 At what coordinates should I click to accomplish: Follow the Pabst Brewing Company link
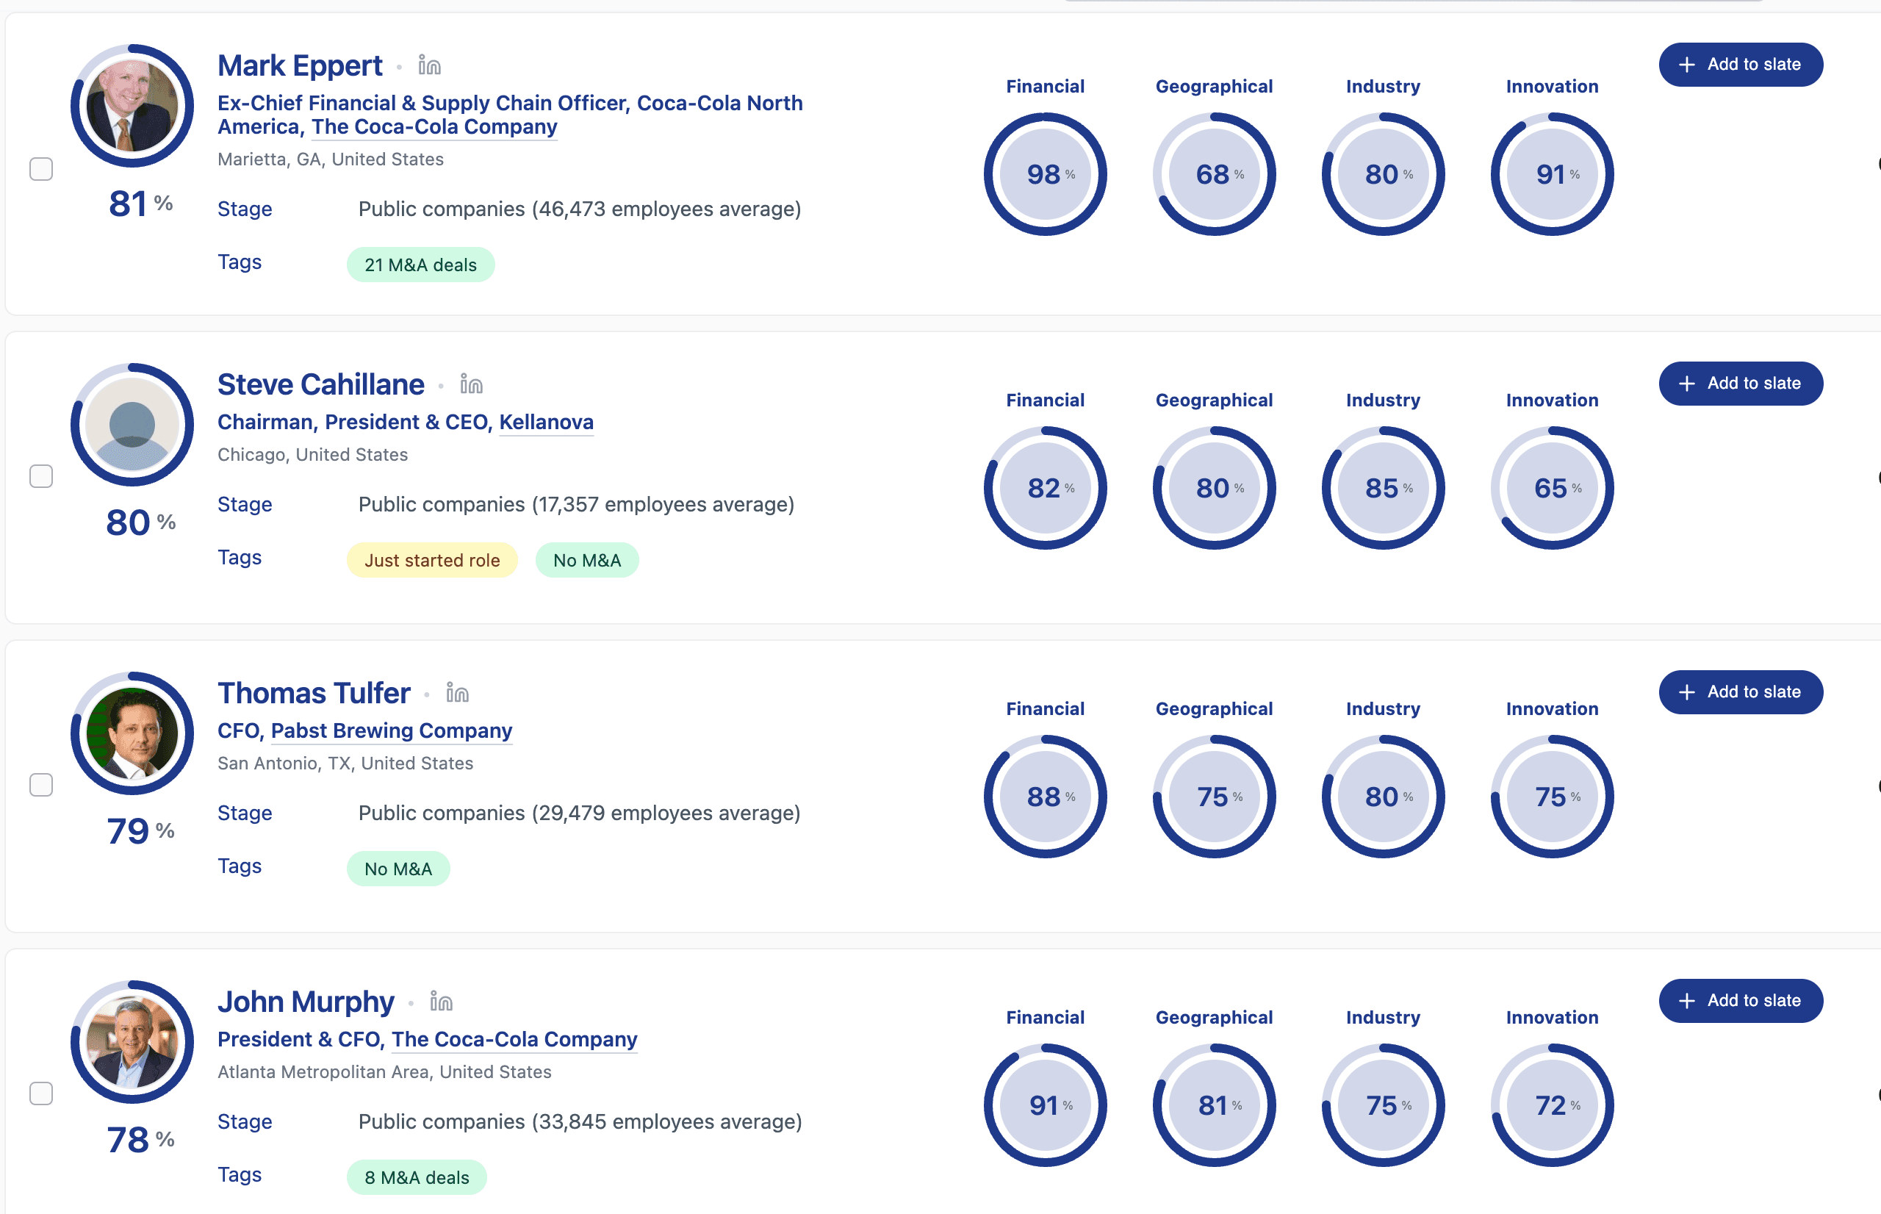(x=392, y=730)
